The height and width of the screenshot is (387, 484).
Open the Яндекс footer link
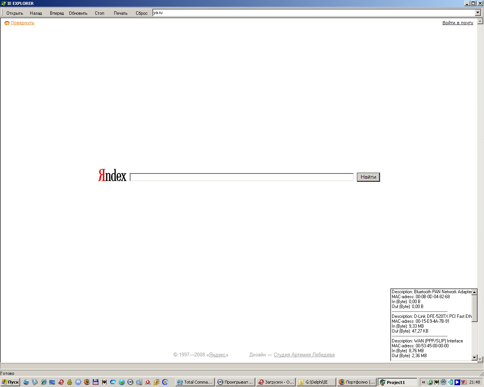click(217, 354)
